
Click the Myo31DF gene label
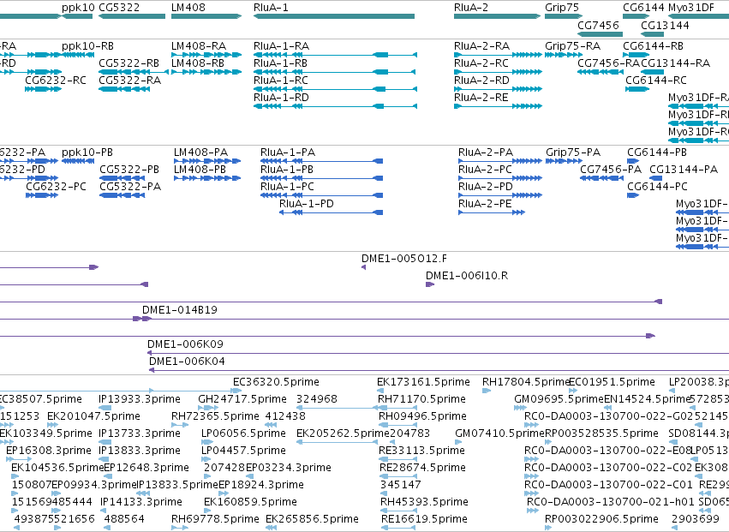(690, 8)
